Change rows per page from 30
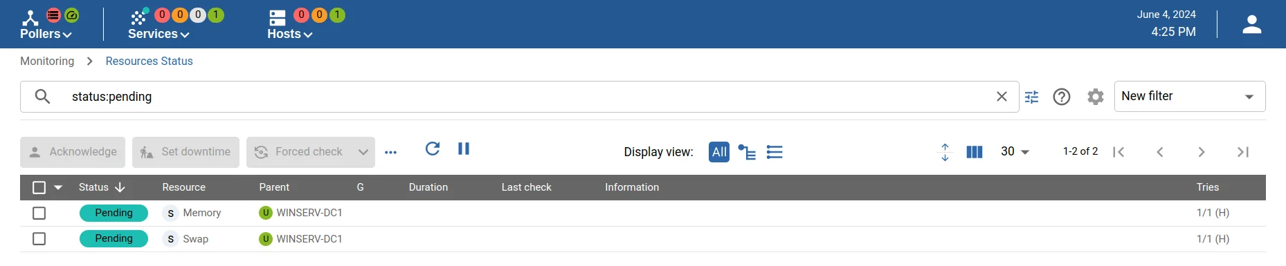This screenshot has height=266, width=1286. click(x=1015, y=151)
